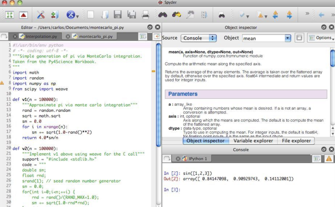Viewport: 335px width, 207px height.
Task: Click the console tab browse button
Action: 167,158
